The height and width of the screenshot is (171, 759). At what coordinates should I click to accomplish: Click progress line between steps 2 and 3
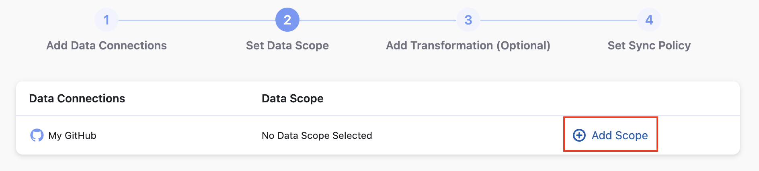pyautogui.click(x=378, y=20)
